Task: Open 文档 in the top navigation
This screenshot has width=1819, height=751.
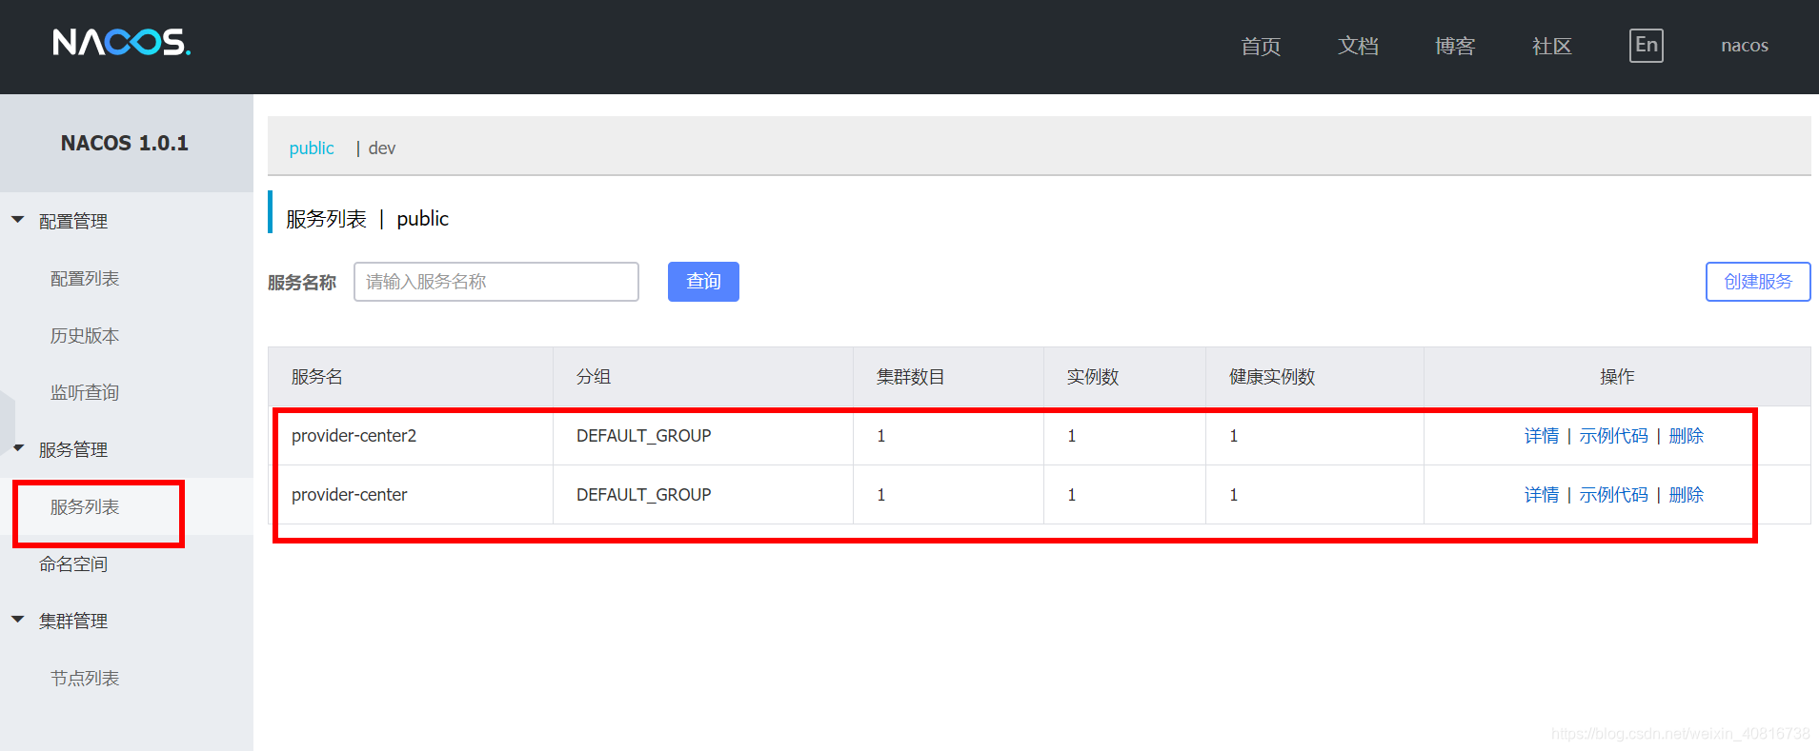Action: click(1358, 46)
